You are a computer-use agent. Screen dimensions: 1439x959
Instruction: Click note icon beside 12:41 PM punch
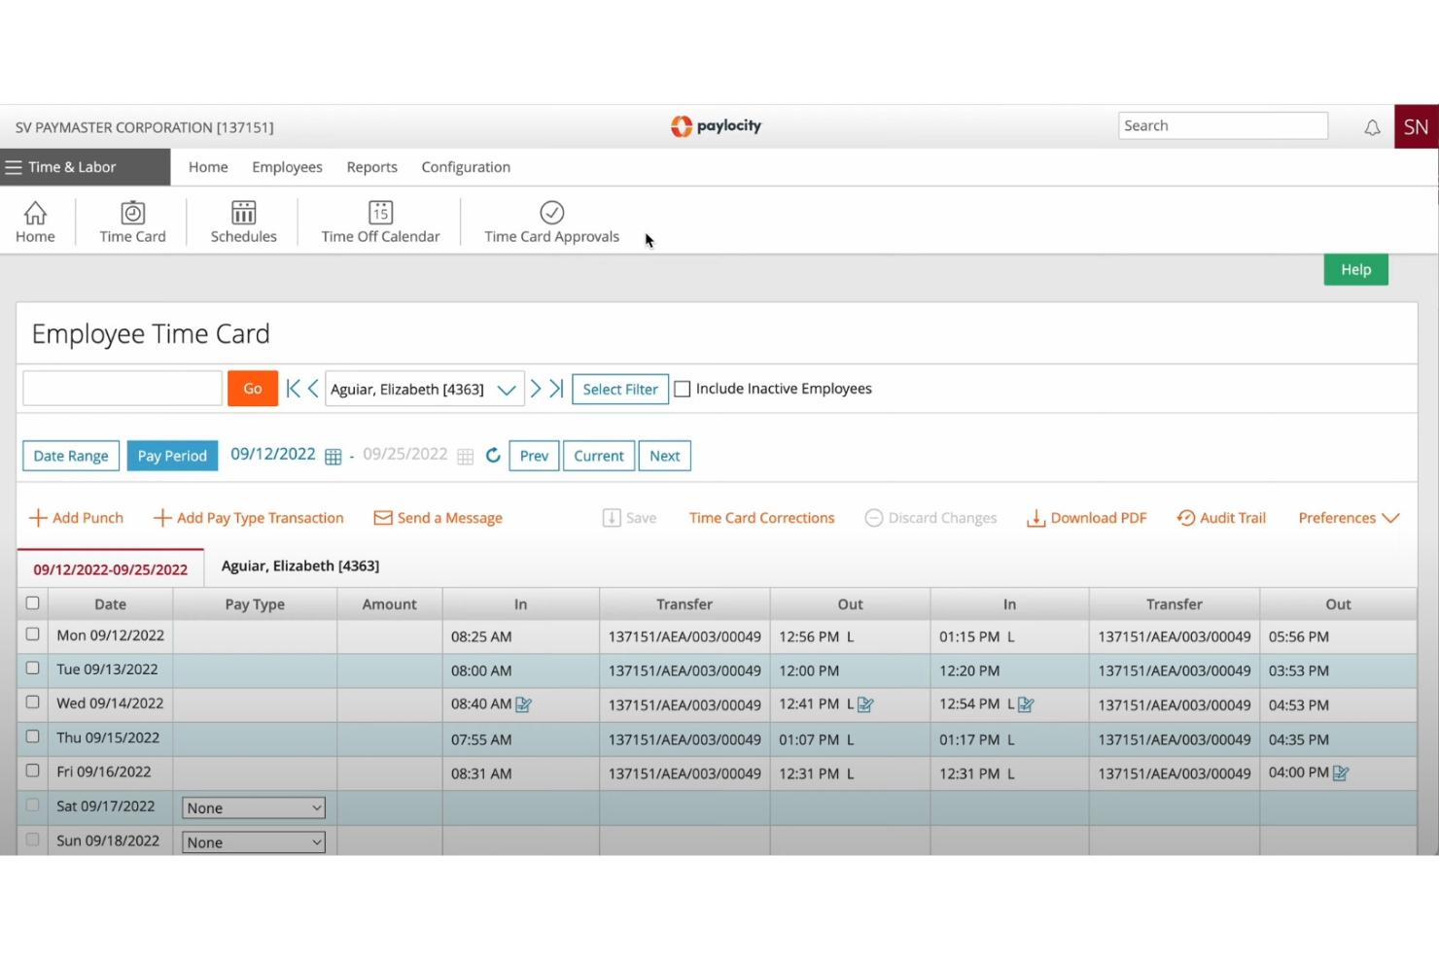point(866,704)
